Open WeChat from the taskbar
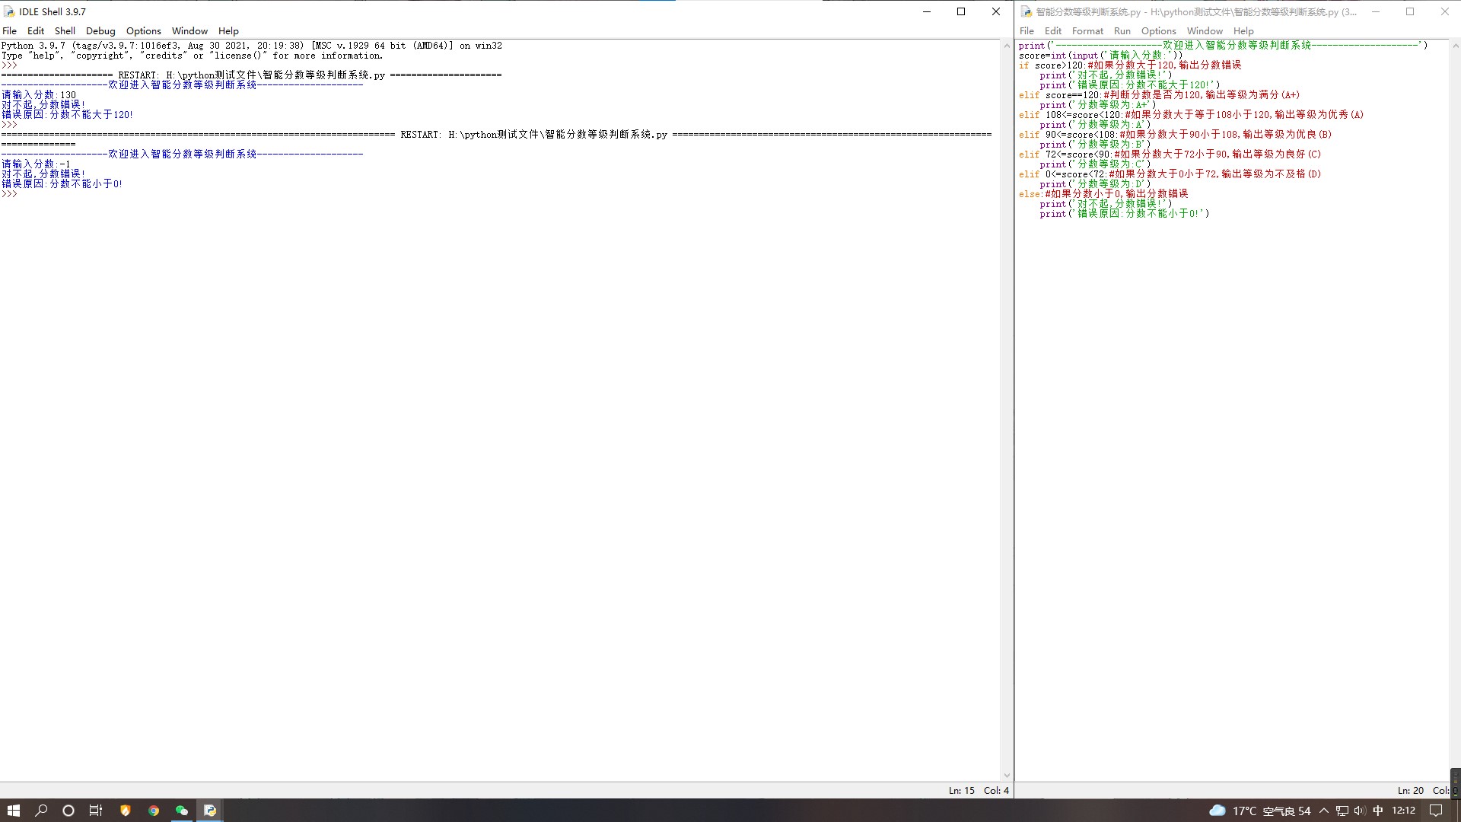This screenshot has width=1461, height=822. click(182, 811)
